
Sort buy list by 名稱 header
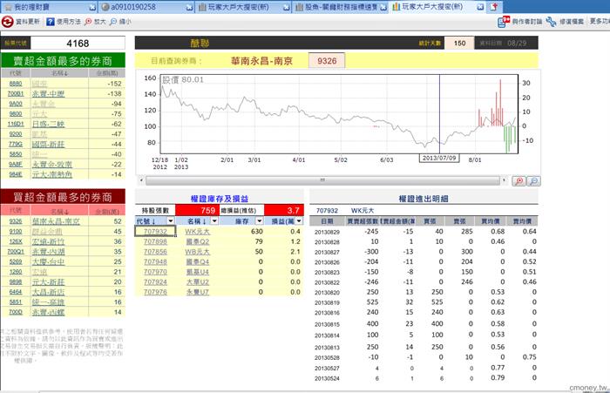(x=59, y=211)
